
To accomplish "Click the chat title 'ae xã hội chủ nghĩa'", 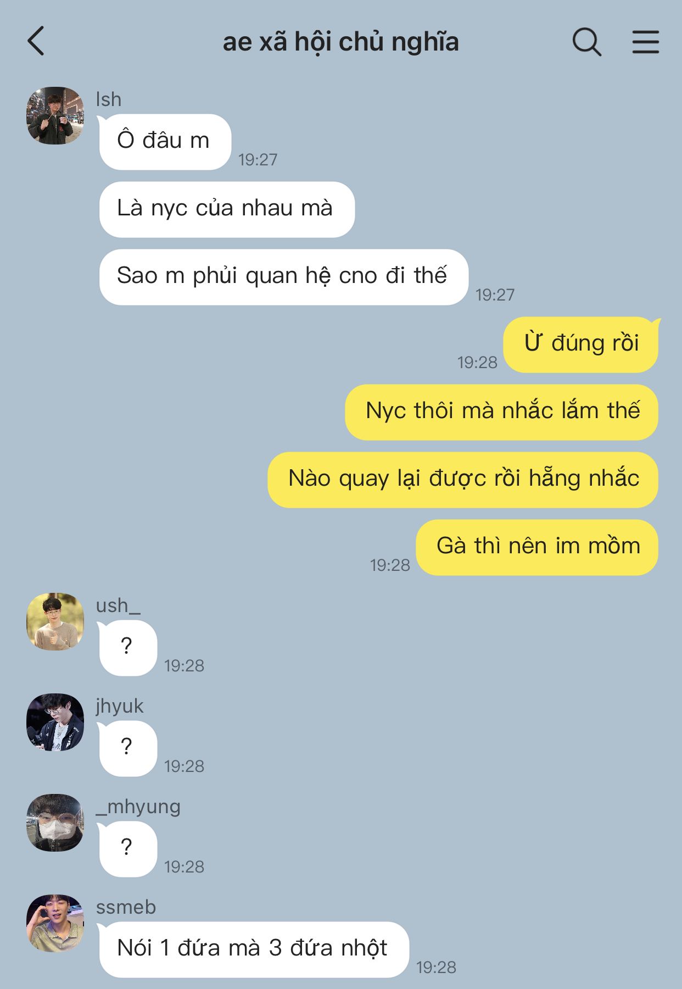I will point(340,42).
